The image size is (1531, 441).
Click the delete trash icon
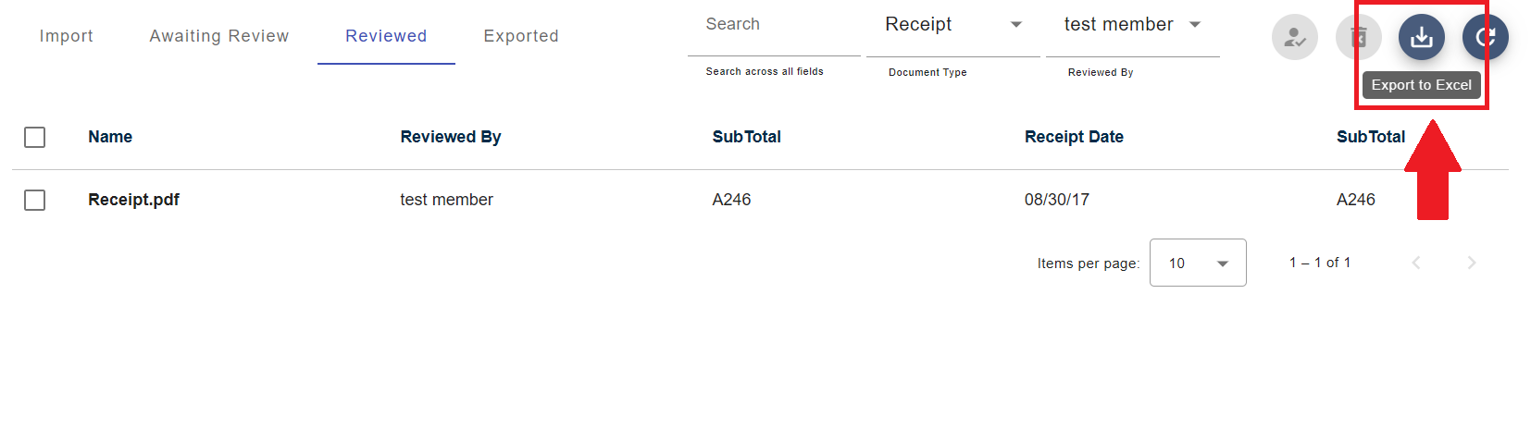pos(1358,38)
